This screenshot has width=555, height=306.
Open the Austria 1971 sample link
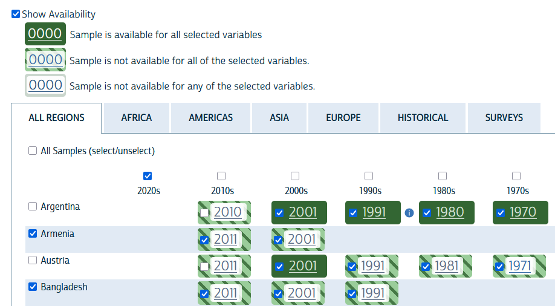519,266
